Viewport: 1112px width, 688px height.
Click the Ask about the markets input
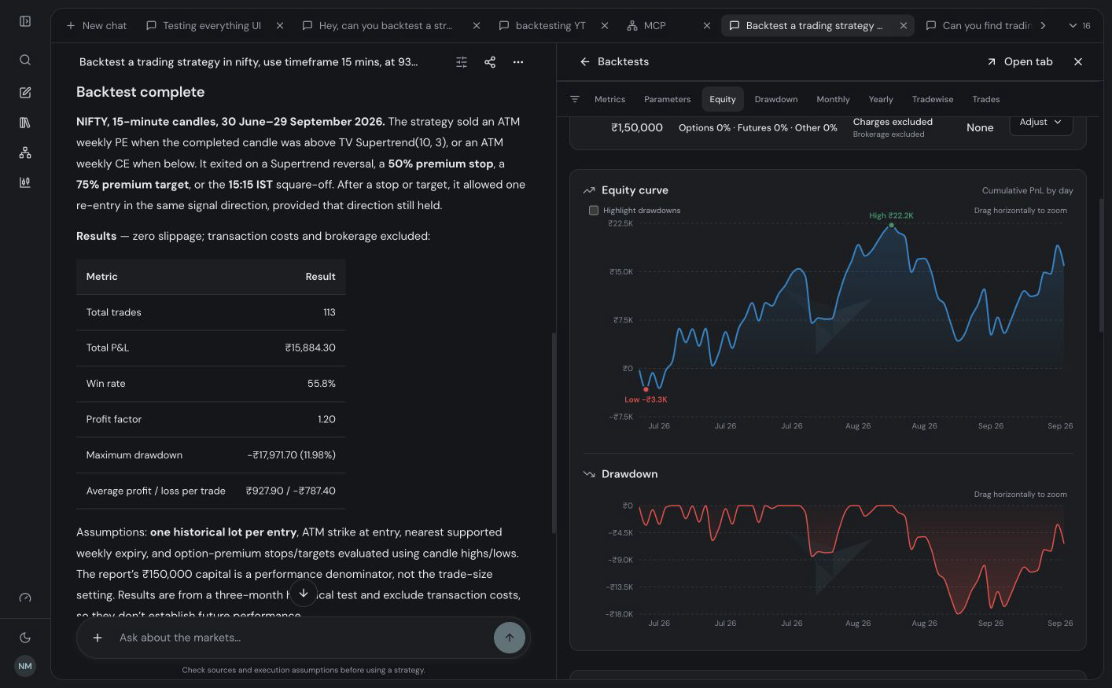tap(303, 638)
